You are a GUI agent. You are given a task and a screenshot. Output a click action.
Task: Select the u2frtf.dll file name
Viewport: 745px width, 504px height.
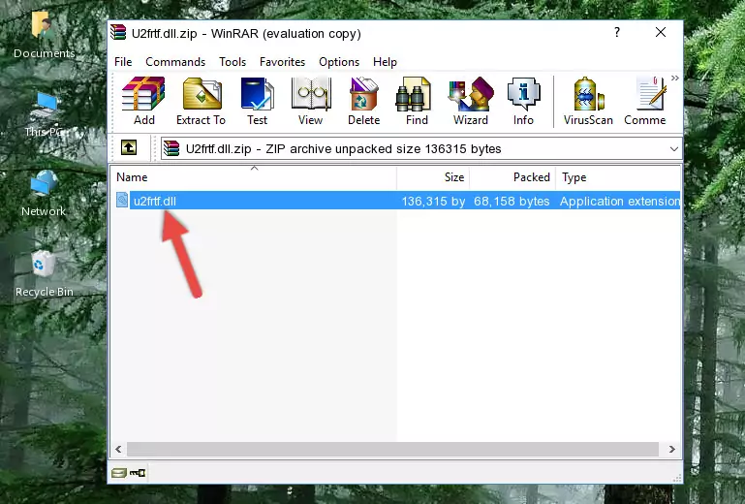[155, 202]
